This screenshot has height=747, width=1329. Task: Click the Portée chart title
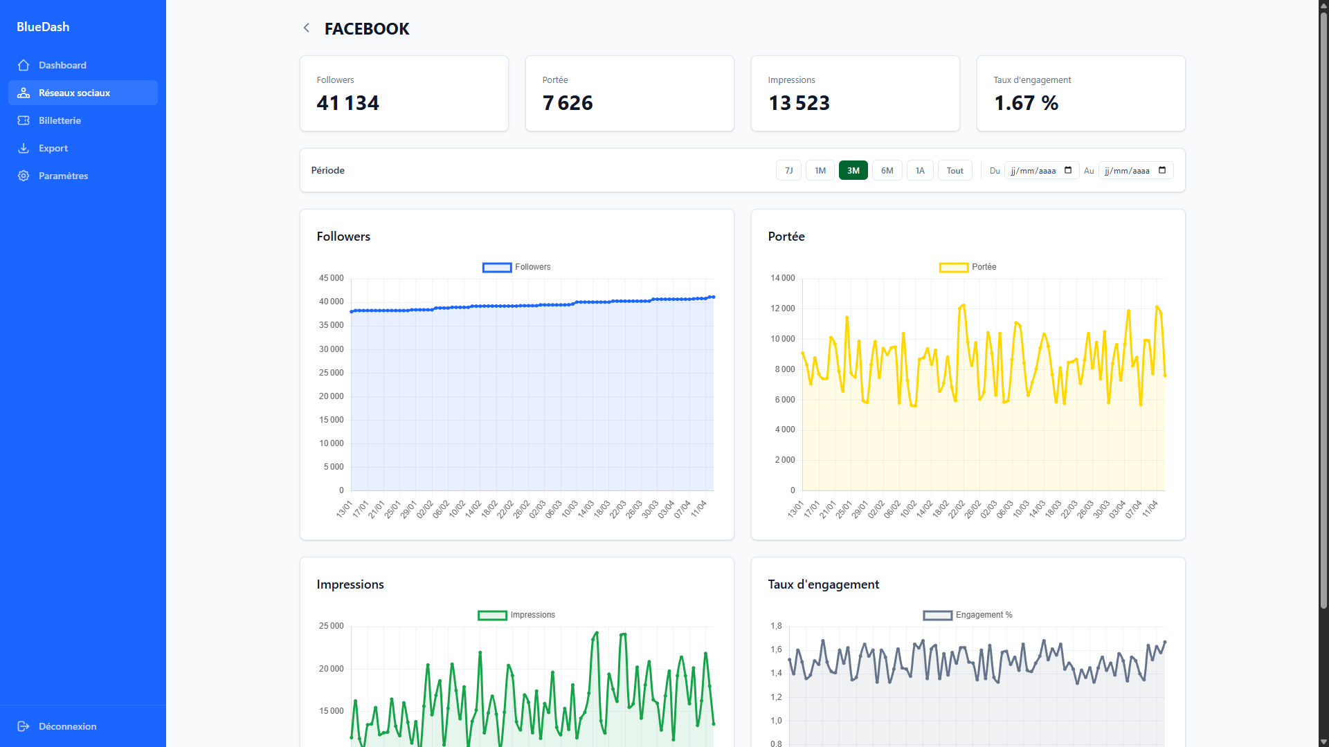(786, 237)
